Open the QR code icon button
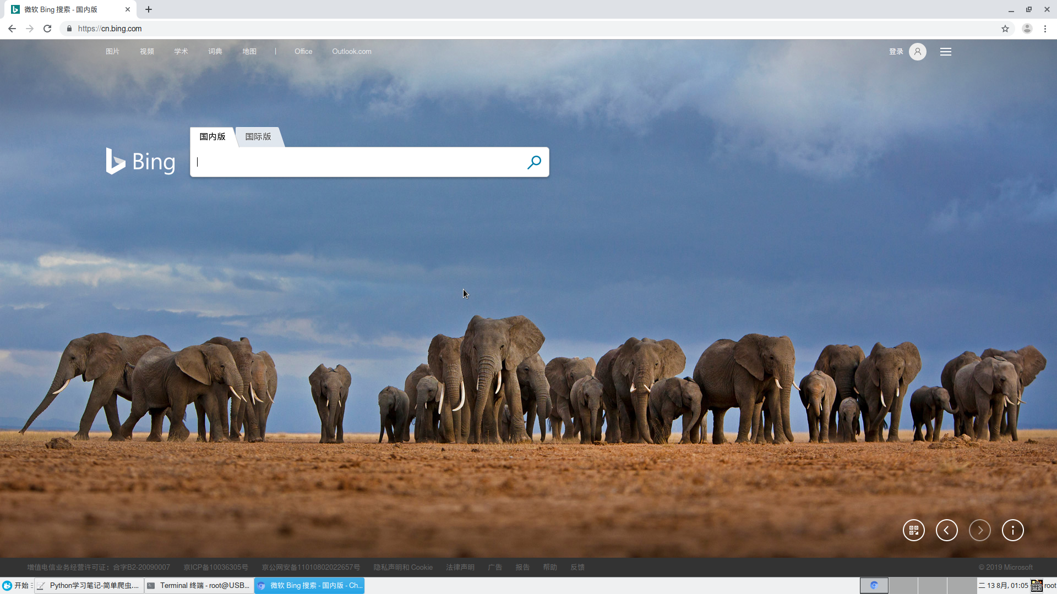The image size is (1057, 594). 914,530
